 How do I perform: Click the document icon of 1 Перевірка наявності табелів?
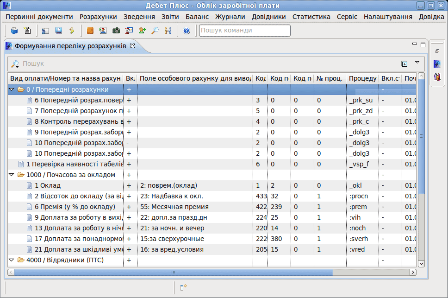point(21,164)
